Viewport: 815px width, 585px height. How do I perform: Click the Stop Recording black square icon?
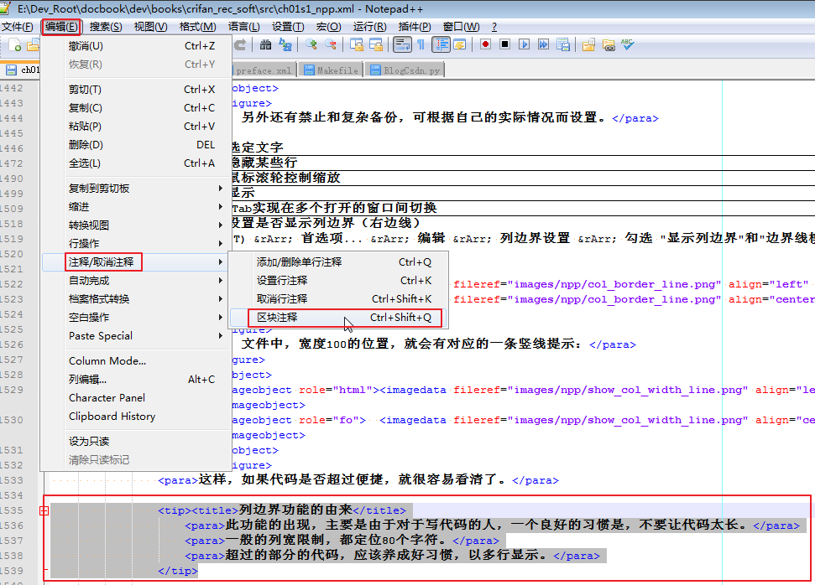(x=504, y=44)
